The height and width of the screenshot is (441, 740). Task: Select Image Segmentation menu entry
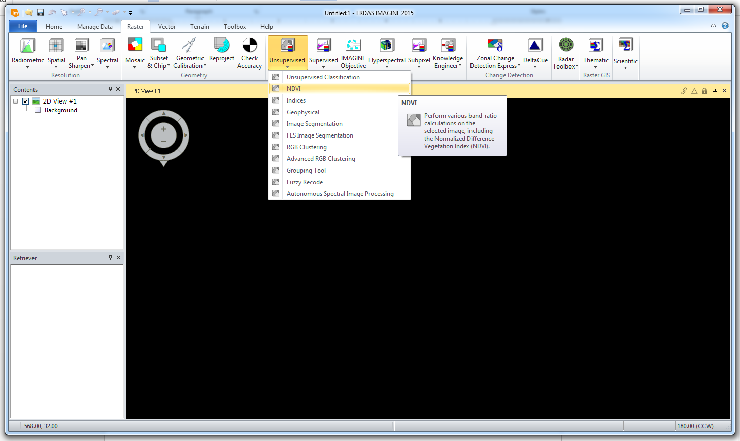pos(339,124)
